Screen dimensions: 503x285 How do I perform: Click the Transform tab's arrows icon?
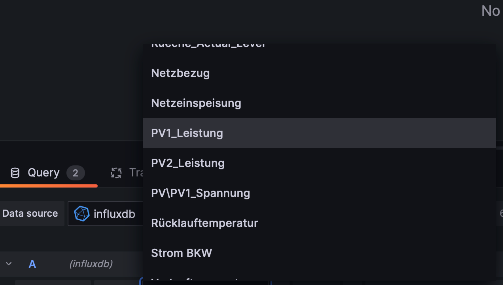pyautogui.click(x=116, y=173)
